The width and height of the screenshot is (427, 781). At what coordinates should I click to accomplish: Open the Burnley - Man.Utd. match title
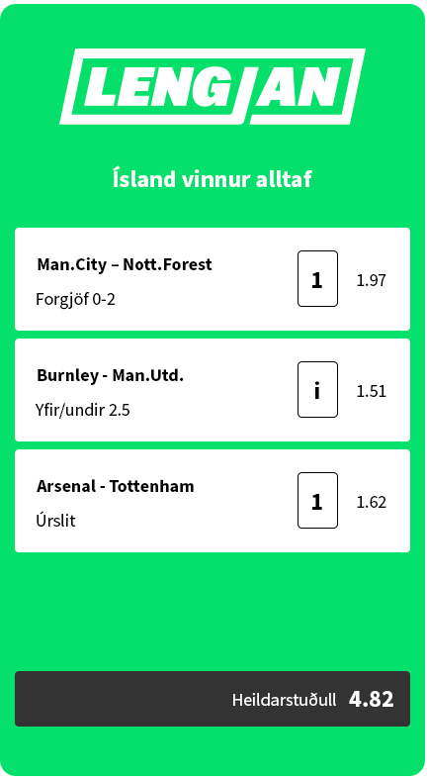coord(111,375)
